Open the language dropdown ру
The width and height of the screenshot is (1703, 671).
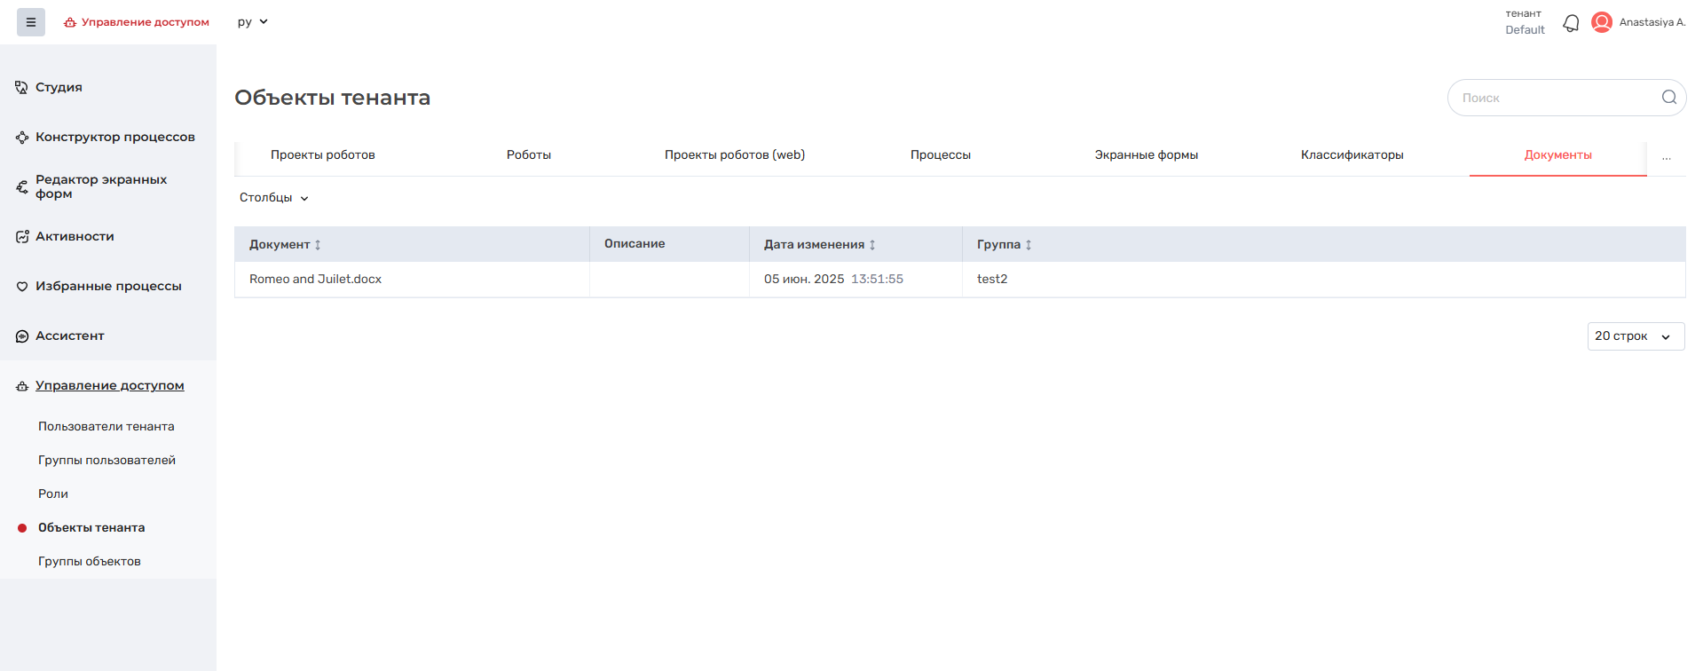pyautogui.click(x=252, y=22)
